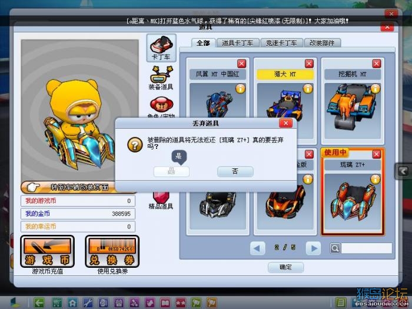Select the 挖掘机 HT kart thumbnail
Screen dimensions: 412x309
353,111
